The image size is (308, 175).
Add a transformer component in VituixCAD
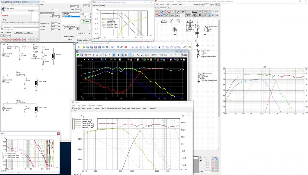195,15
